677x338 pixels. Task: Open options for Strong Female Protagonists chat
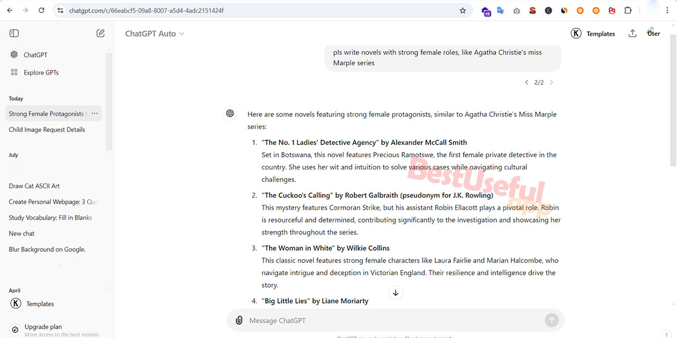[95, 113]
